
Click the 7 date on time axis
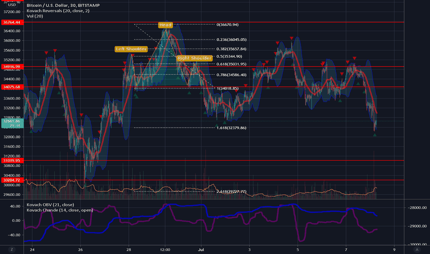pyautogui.click(x=346, y=249)
